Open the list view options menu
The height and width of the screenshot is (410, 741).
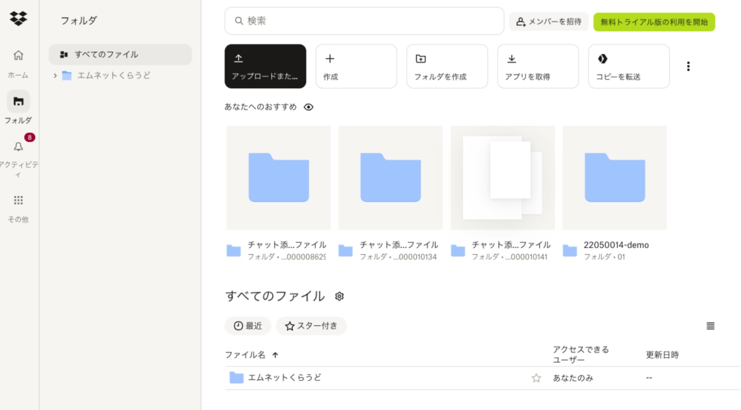(710, 326)
